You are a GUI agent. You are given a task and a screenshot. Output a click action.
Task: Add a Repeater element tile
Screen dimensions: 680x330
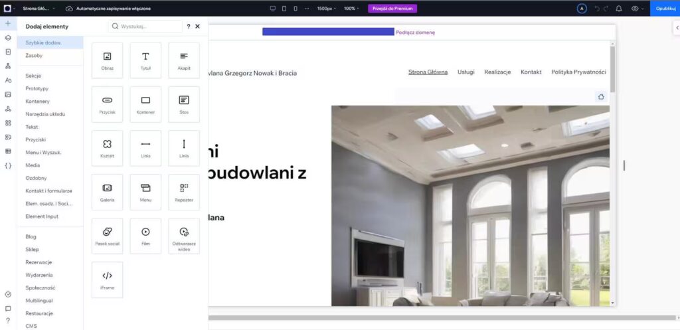184,192
